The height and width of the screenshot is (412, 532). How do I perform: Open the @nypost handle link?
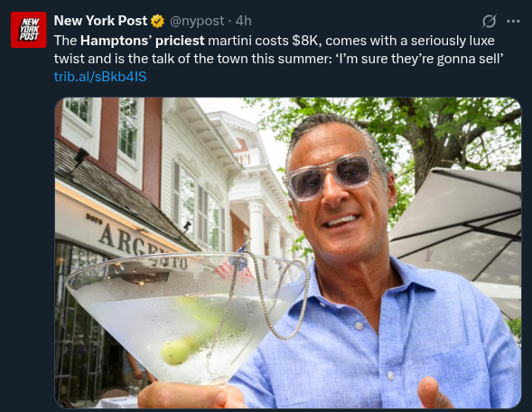197,21
